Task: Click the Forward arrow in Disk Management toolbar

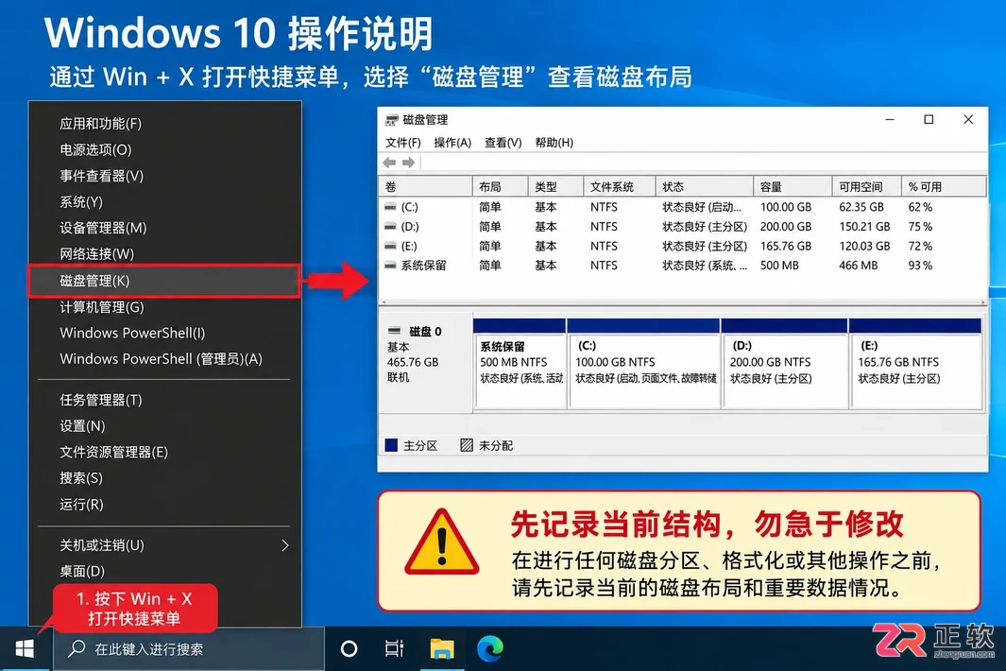Action: click(x=409, y=163)
